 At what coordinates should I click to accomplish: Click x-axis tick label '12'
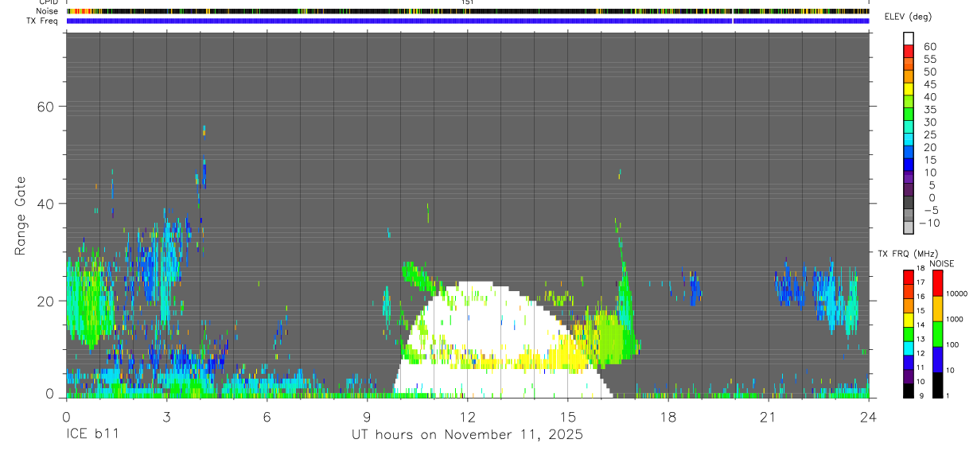pos(468,417)
